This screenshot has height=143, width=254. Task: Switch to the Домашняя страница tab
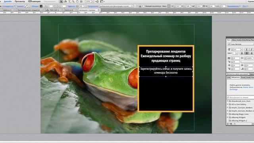pyautogui.click(x=88, y=10)
